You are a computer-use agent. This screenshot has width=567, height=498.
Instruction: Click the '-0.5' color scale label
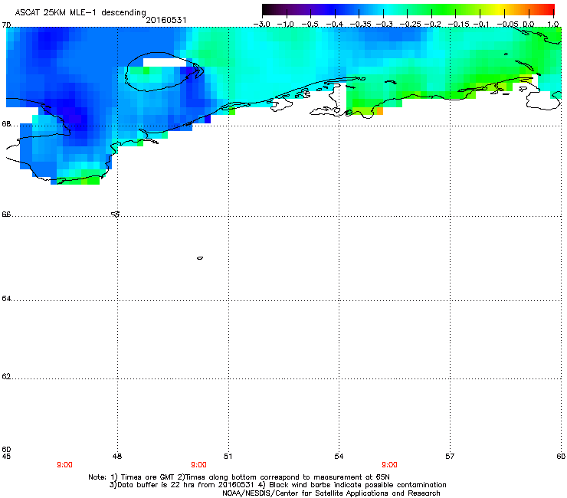point(310,24)
